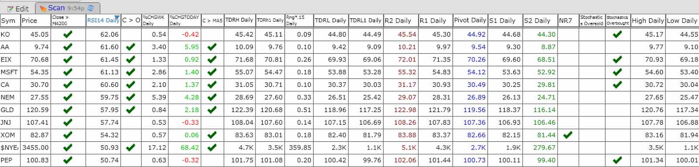Open the Edit tab
699x167 pixels.
coord(17,9)
